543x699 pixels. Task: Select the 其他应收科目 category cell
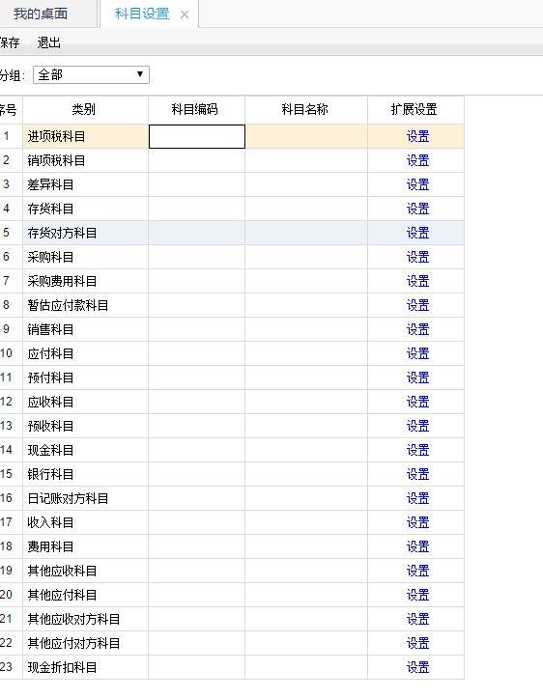click(x=85, y=571)
